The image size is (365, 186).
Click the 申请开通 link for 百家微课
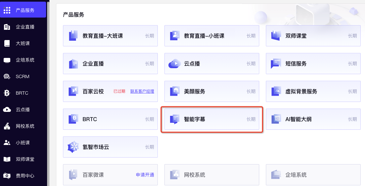click(x=145, y=175)
